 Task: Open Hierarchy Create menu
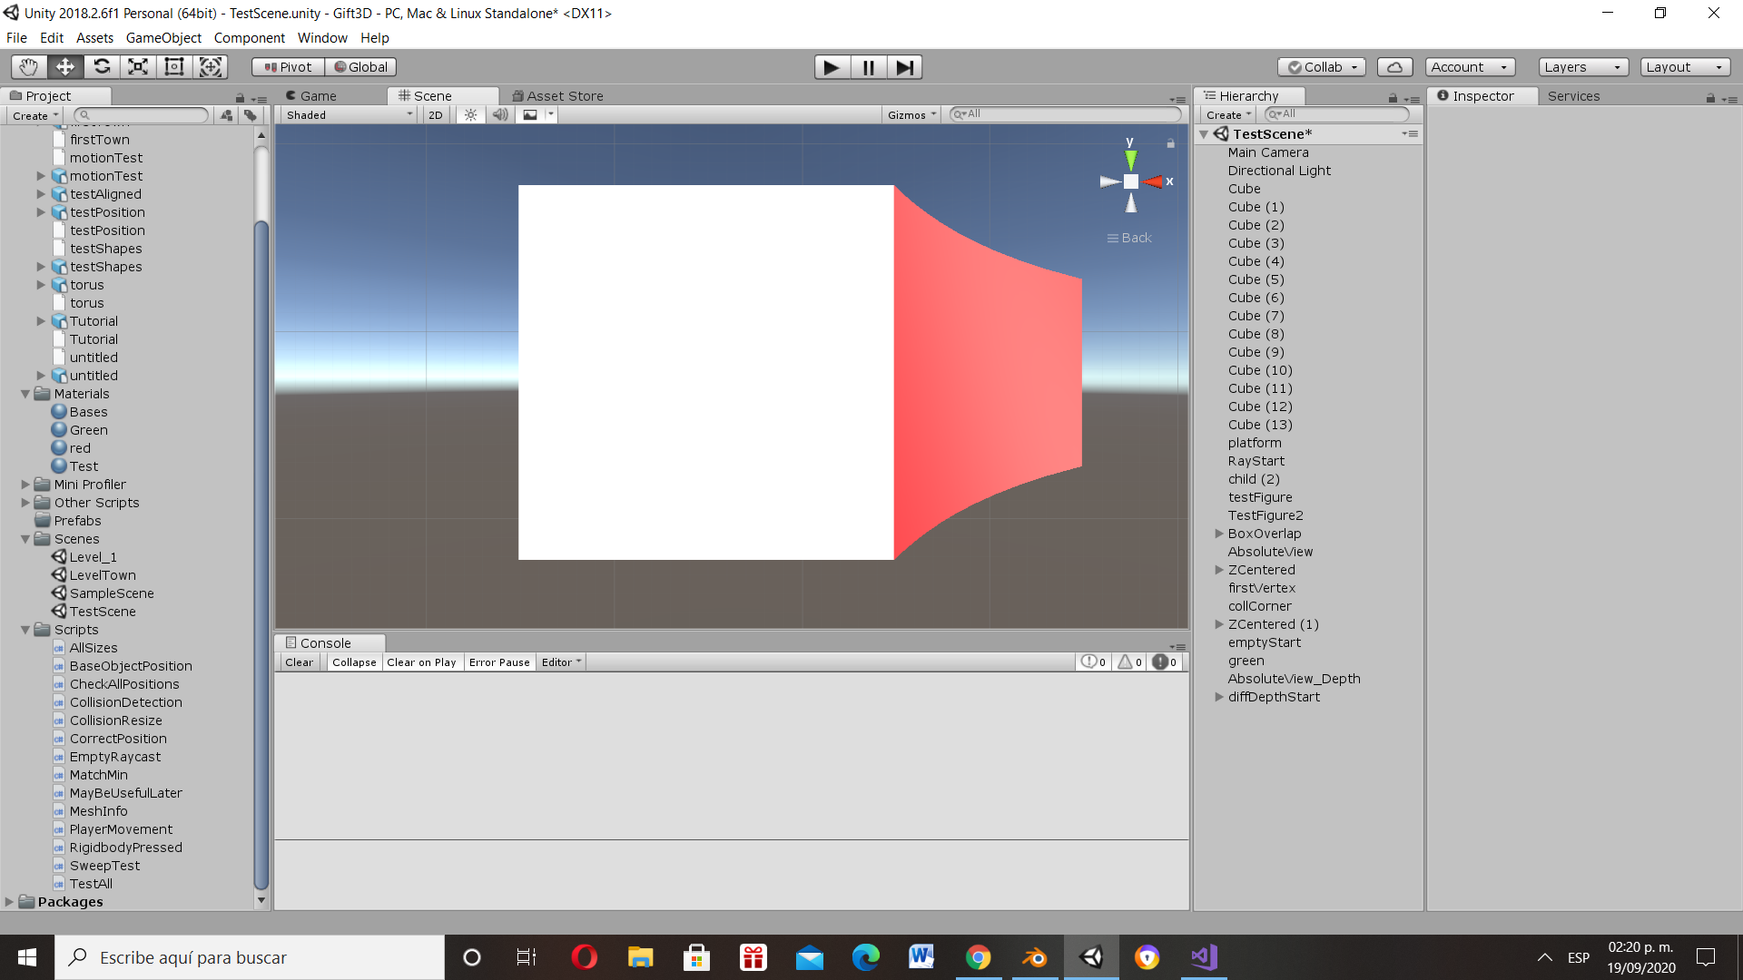[1228, 115]
